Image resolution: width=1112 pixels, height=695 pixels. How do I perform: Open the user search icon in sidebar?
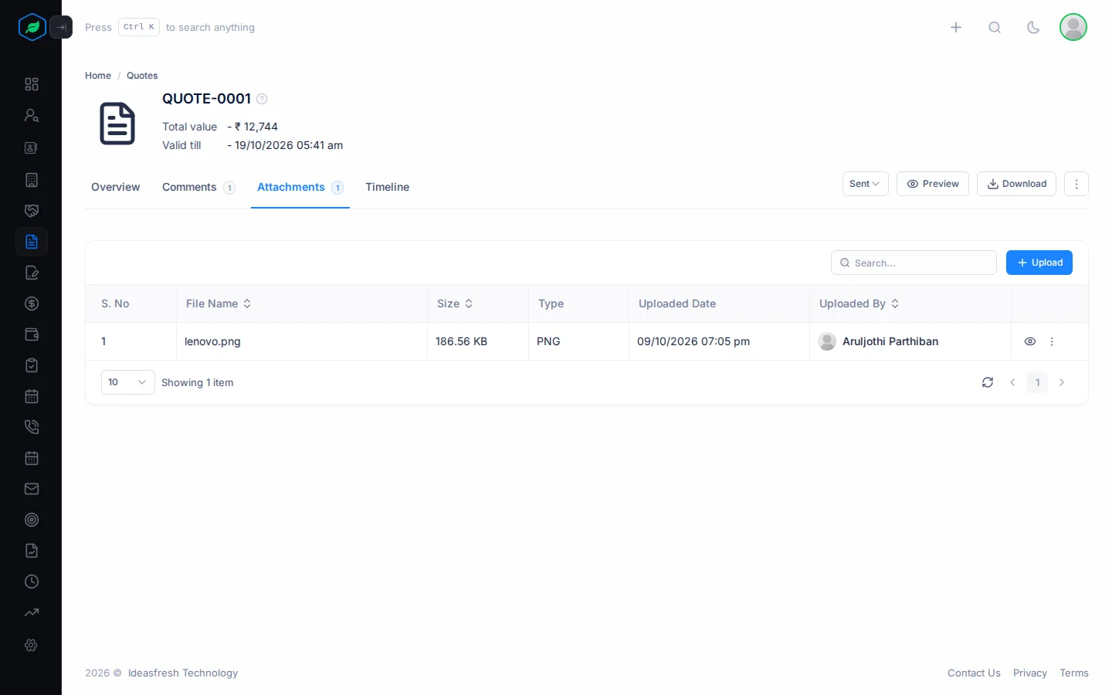tap(32, 115)
